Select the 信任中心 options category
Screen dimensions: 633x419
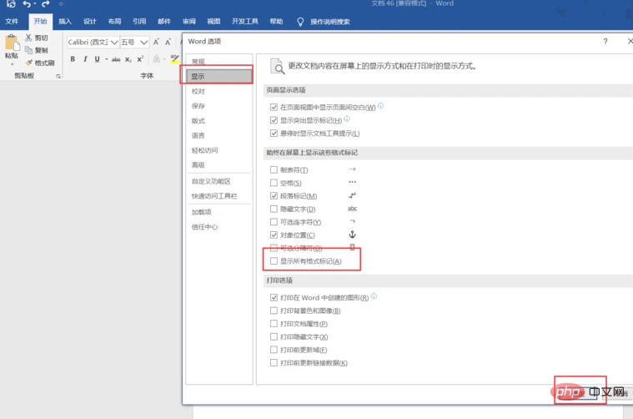coord(219,227)
